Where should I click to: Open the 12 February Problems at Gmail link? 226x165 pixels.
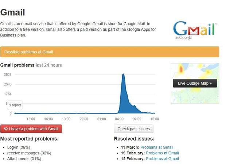162,159
